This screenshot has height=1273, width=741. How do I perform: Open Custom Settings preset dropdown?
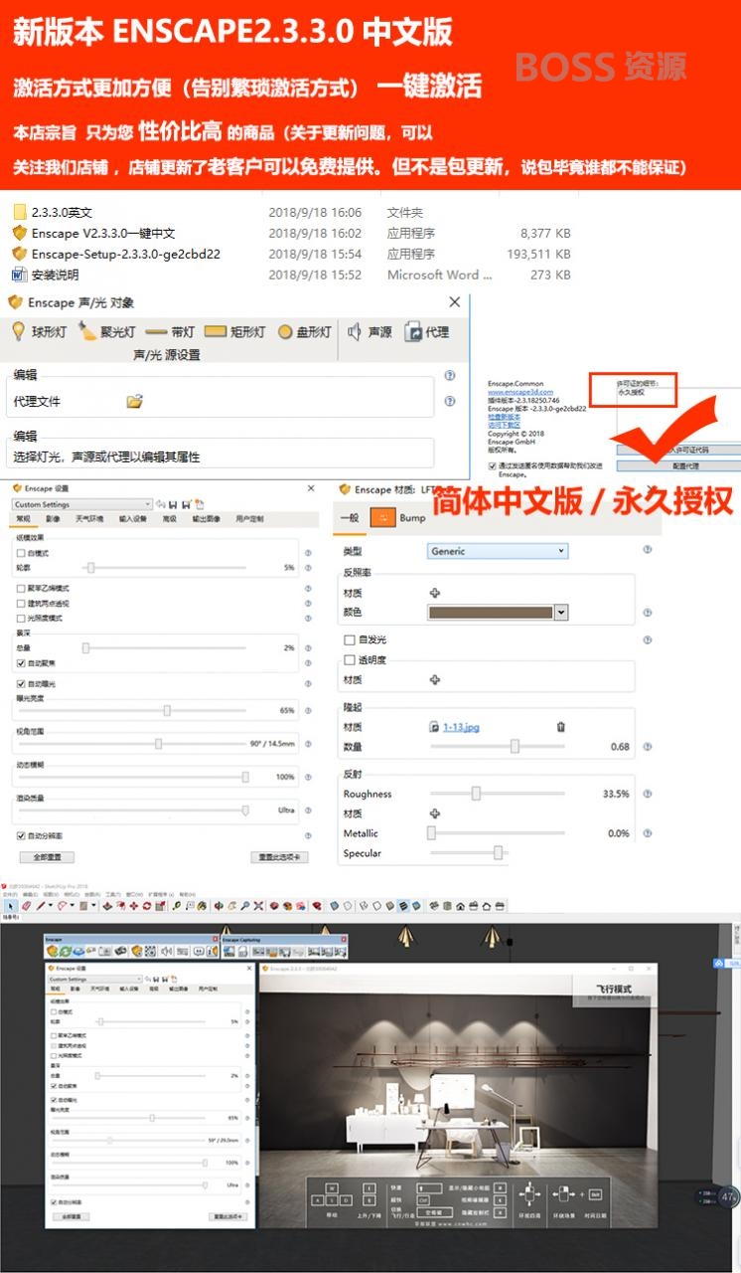(x=82, y=504)
